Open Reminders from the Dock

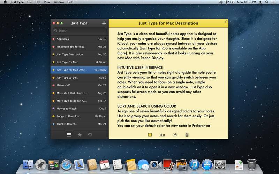[118, 165]
